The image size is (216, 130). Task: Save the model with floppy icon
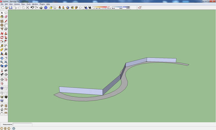pyautogui.click(x=11, y=7)
